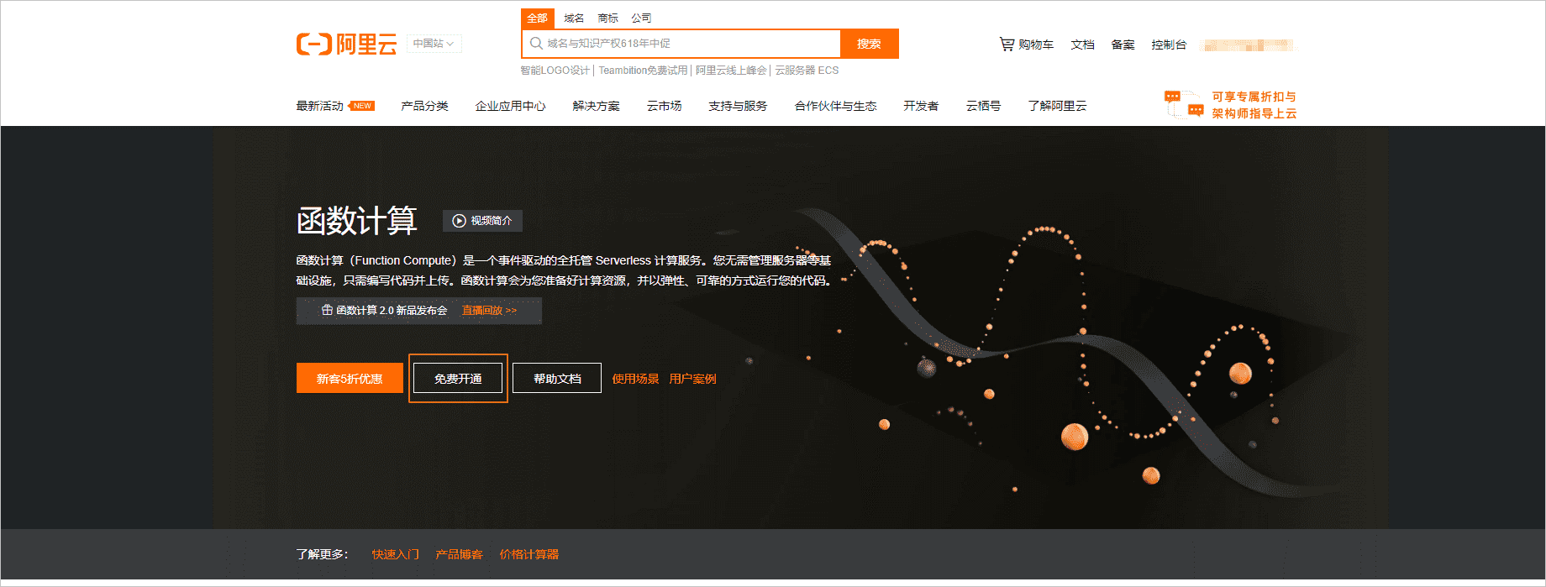Click the blurred account name
1546x587 pixels.
pyautogui.click(x=1247, y=45)
